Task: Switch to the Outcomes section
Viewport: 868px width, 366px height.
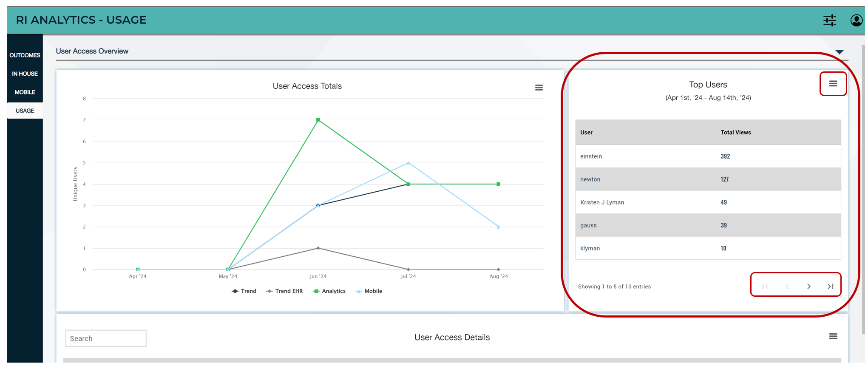Action: [25, 55]
